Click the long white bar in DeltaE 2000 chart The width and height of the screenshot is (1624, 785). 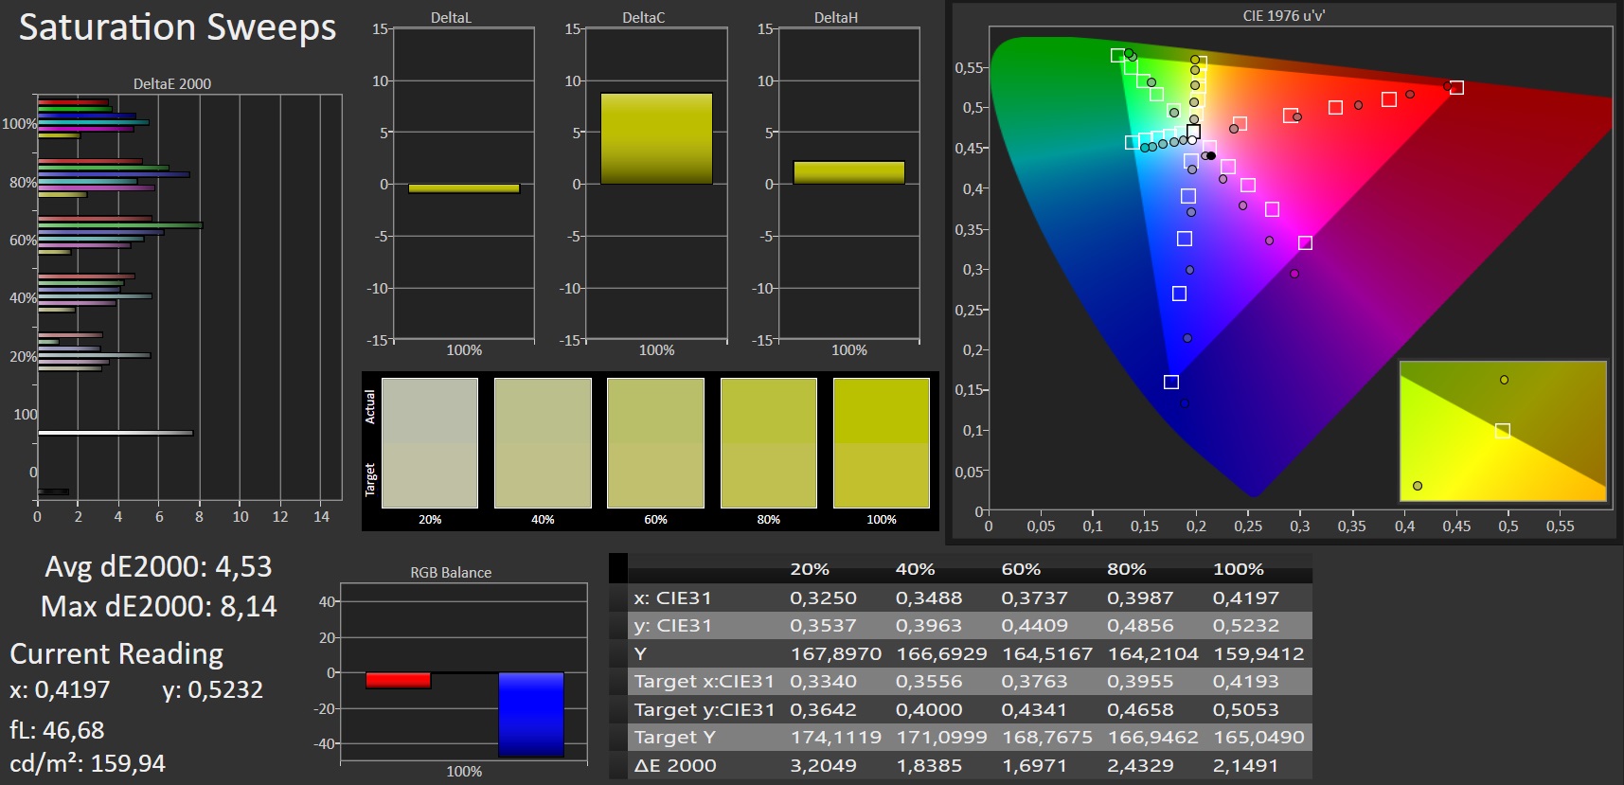click(116, 433)
